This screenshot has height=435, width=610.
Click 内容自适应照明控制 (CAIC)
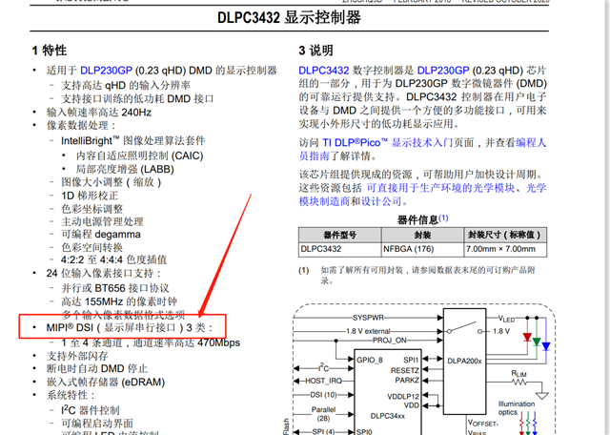click(140, 155)
